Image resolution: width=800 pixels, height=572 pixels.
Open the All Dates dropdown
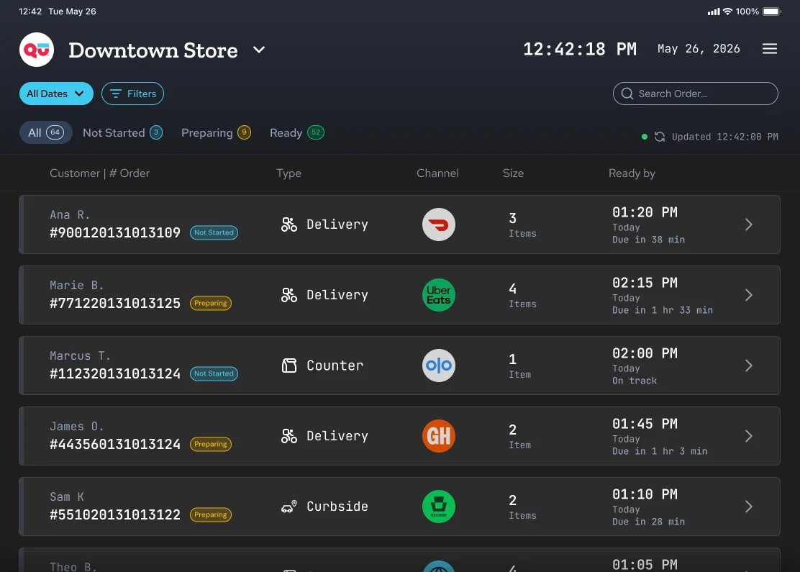pos(56,94)
